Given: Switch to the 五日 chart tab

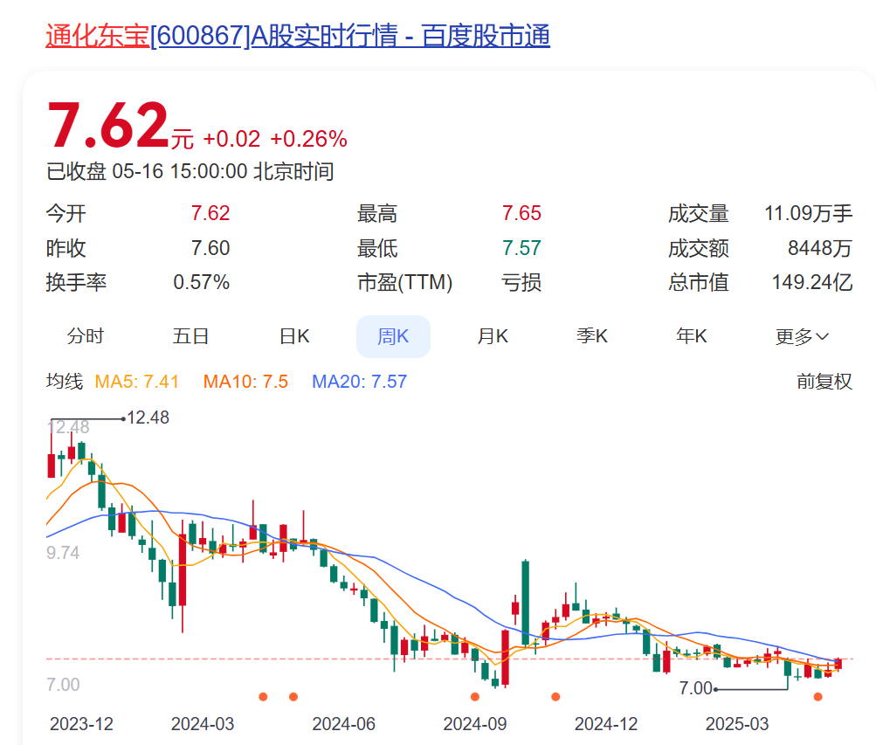Looking at the screenshot, I should click(190, 336).
